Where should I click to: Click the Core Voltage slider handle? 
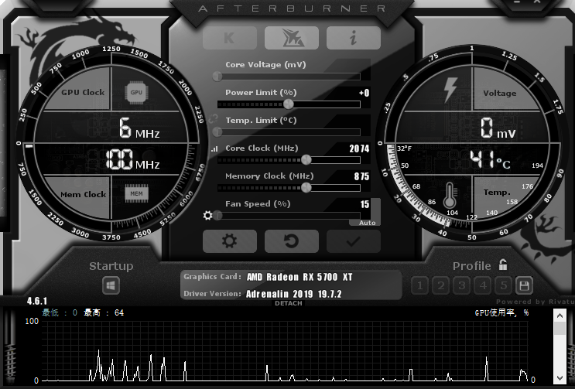(217, 77)
